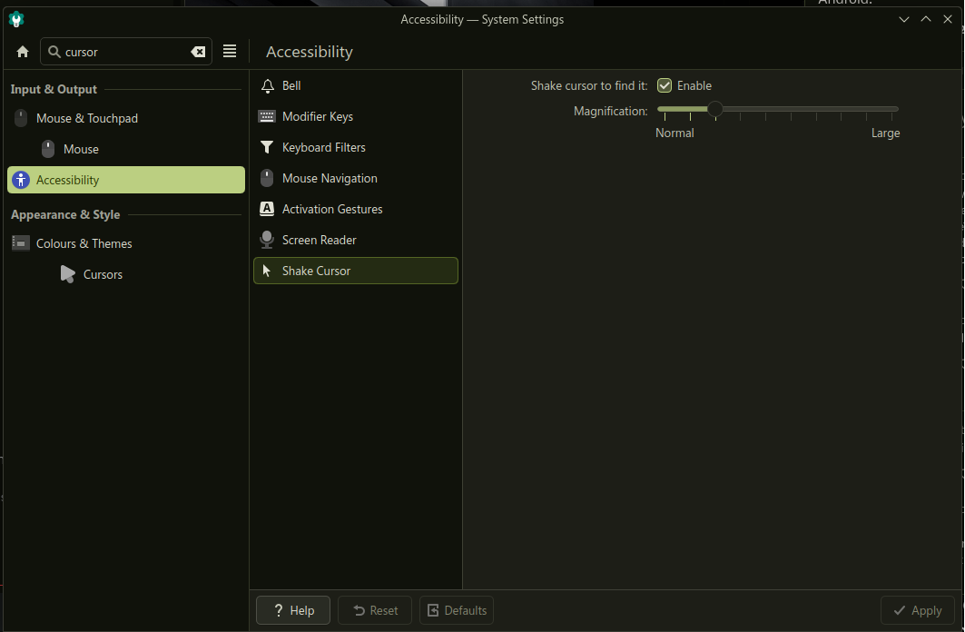Click the Mouse sub-item icon
This screenshot has width=965, height=632.
pyautogui.click(x=48, y=149)
